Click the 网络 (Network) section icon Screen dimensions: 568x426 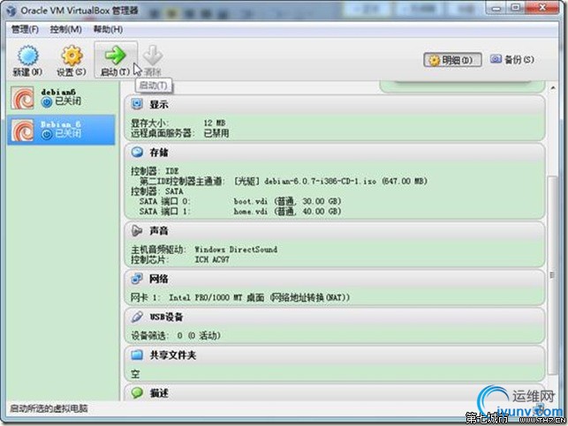click(137, 279)
